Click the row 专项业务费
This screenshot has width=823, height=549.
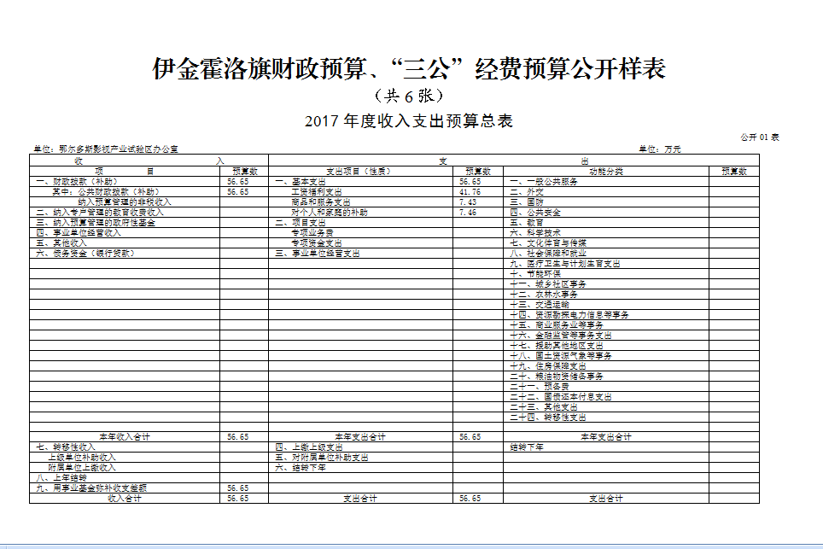(360, 233)
